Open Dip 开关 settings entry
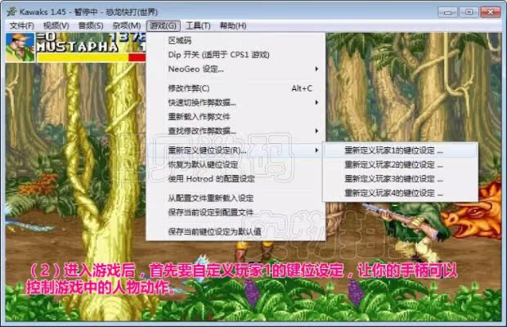This screenshot has height=327, width=507. click(236, 55)
